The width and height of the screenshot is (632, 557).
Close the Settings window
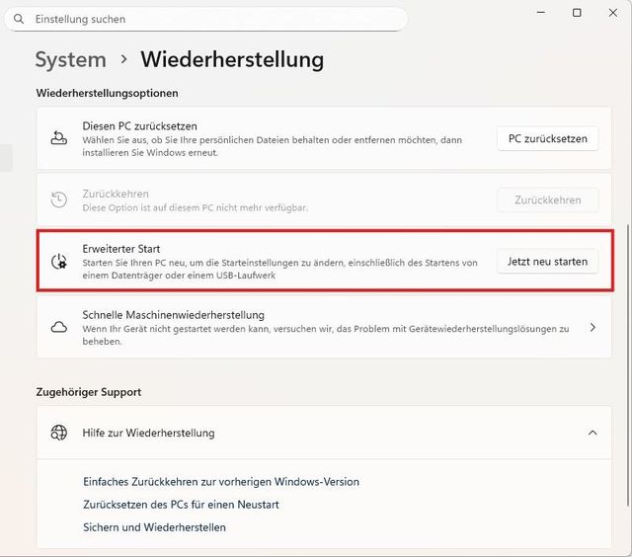tap(612, 12)
